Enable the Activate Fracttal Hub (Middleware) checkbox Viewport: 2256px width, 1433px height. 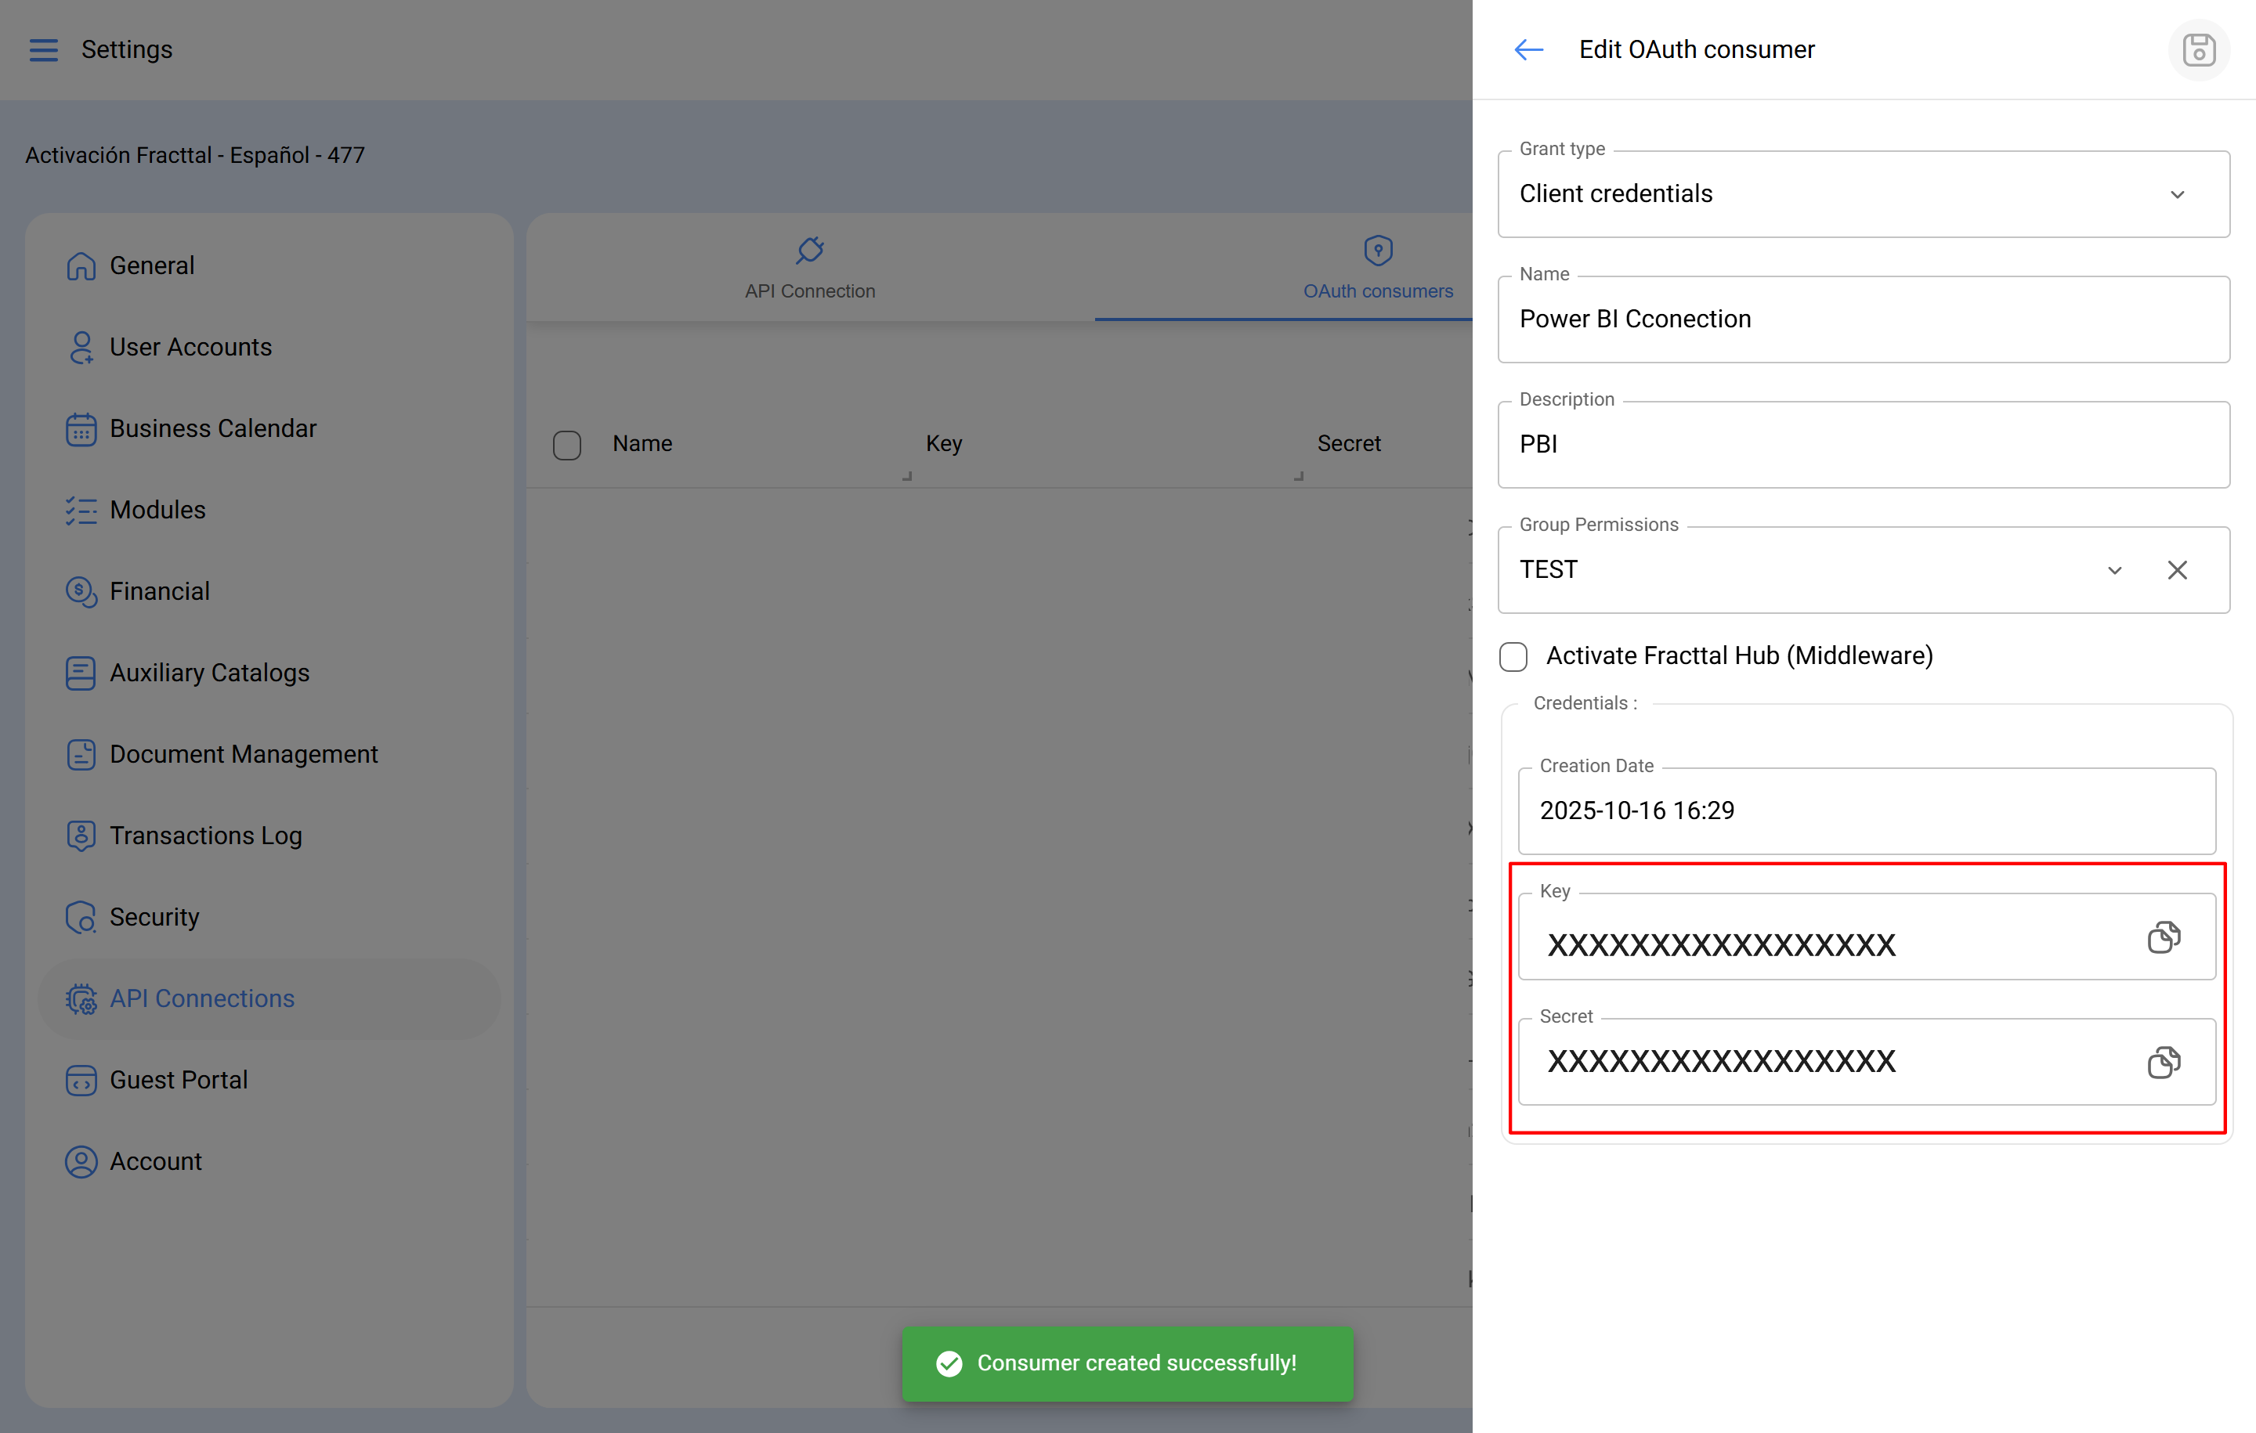[x=1513, y=656]
